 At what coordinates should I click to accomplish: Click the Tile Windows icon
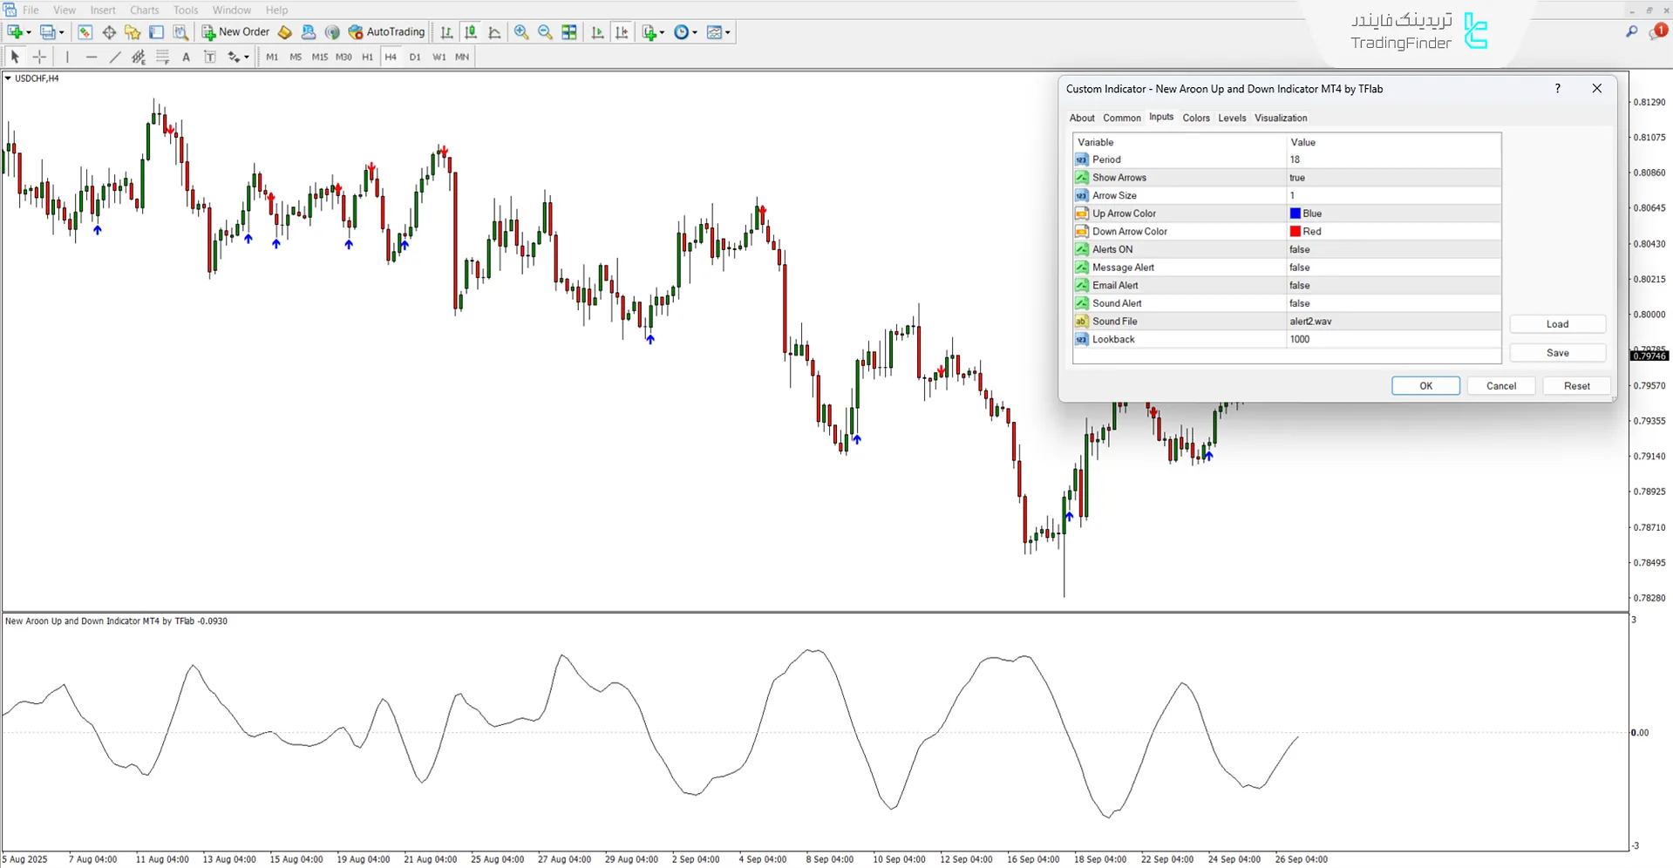(x=569, y=32)
